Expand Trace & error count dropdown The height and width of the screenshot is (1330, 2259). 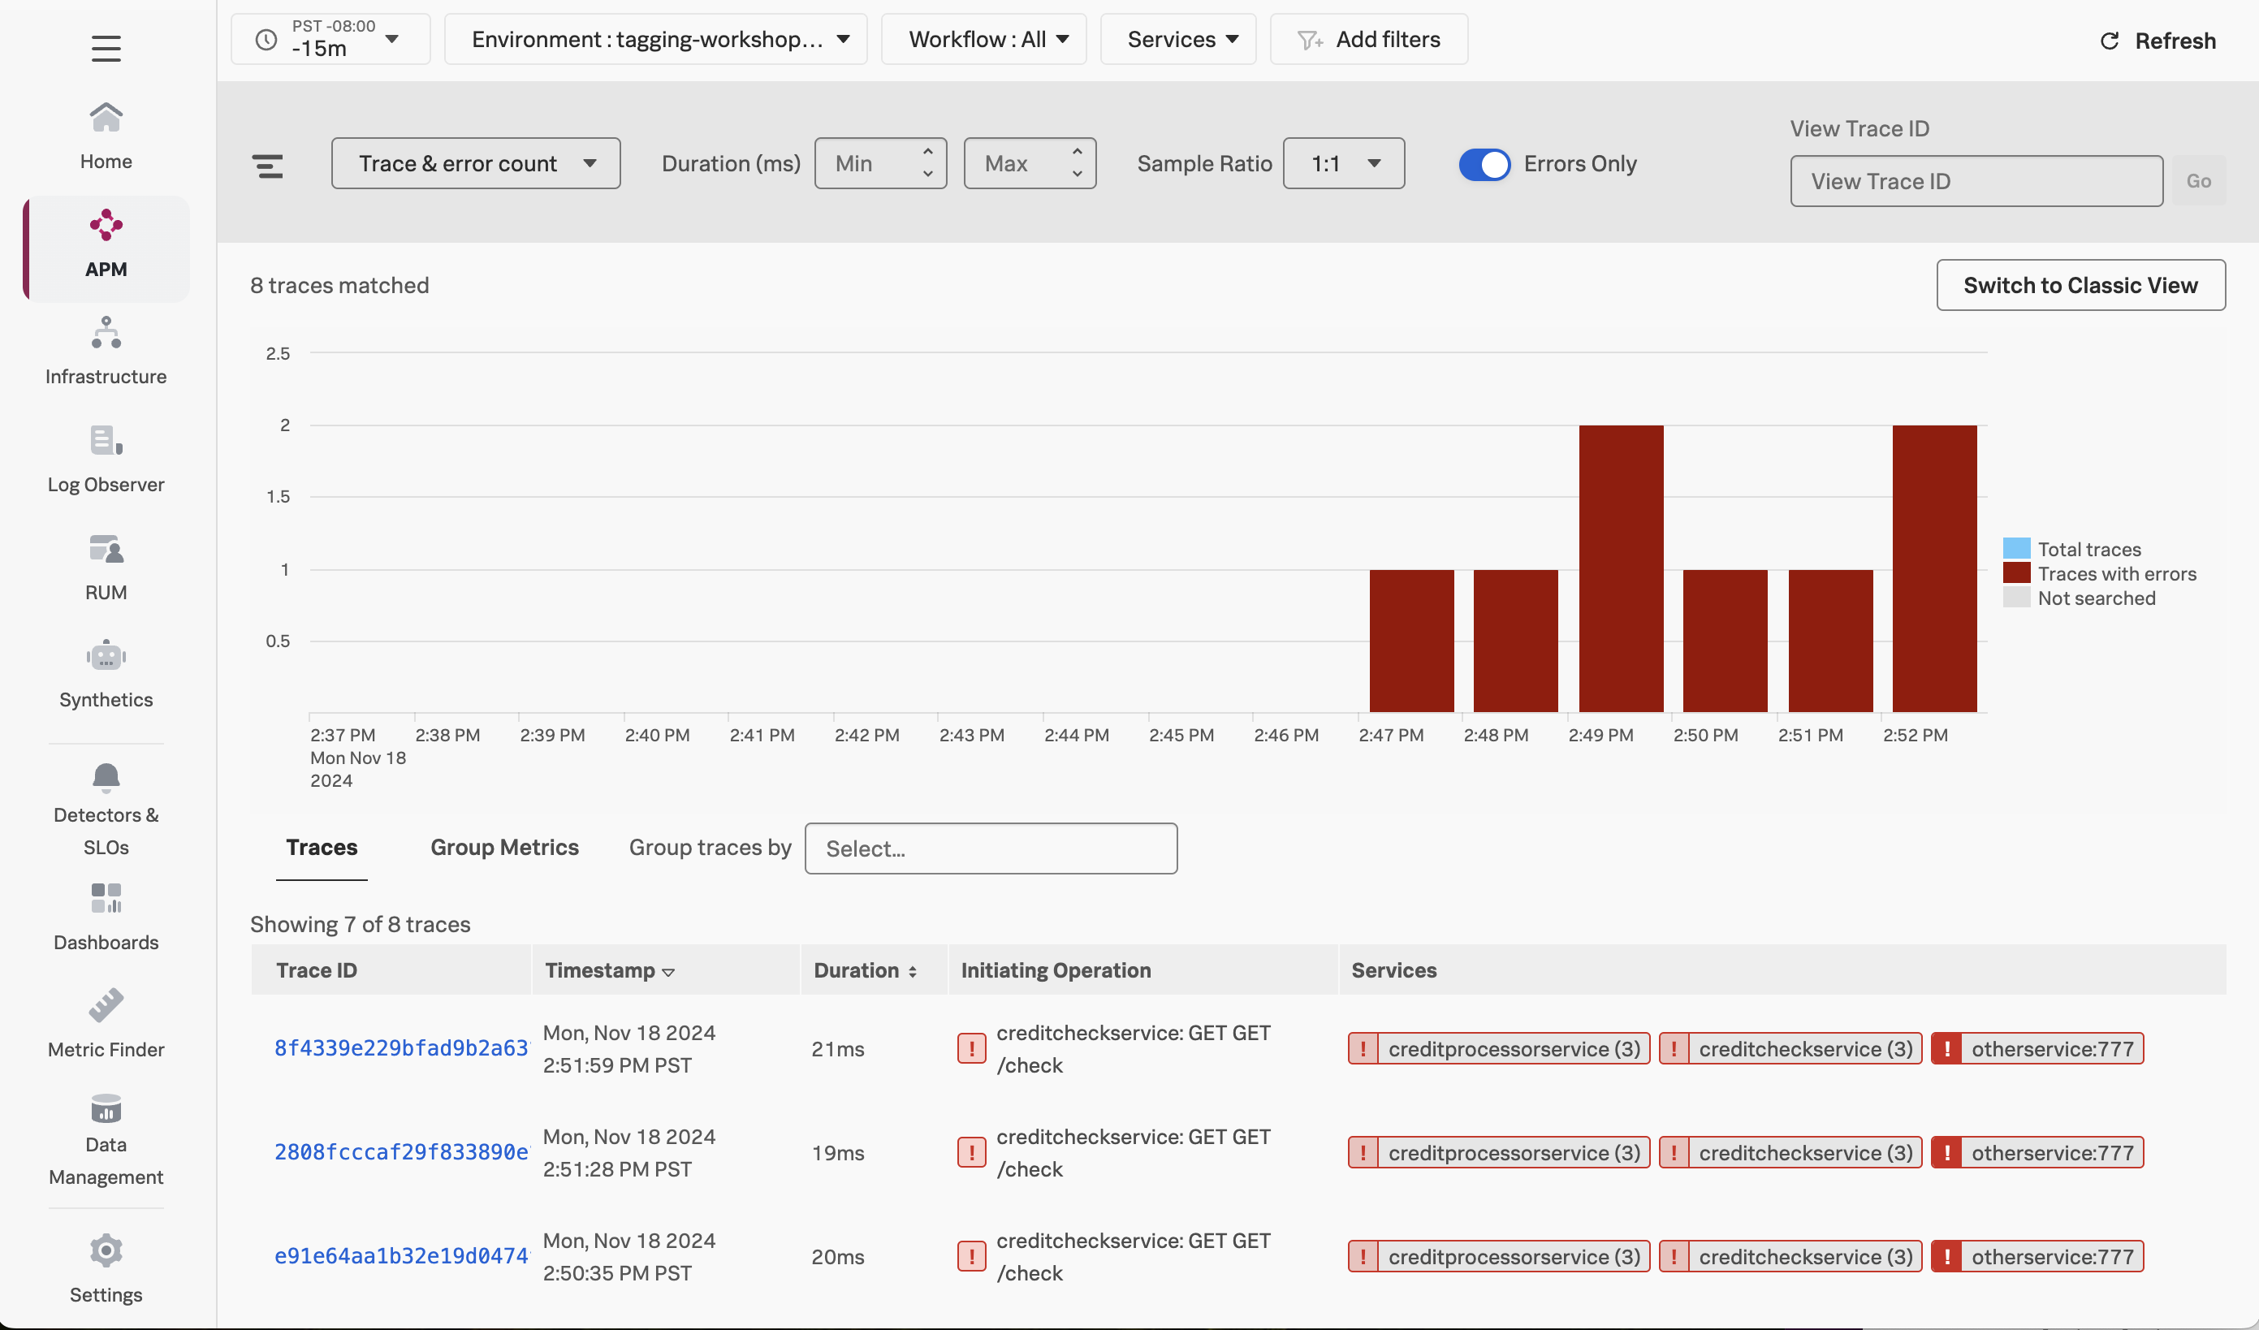pyautogui.click(x=476, y=164)
